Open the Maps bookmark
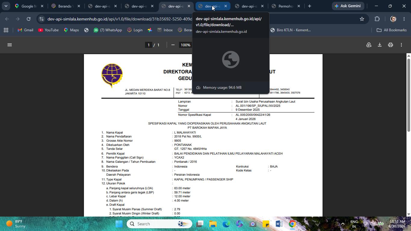The height and width of the screenshot is (231, 411). tap(71, 30)
